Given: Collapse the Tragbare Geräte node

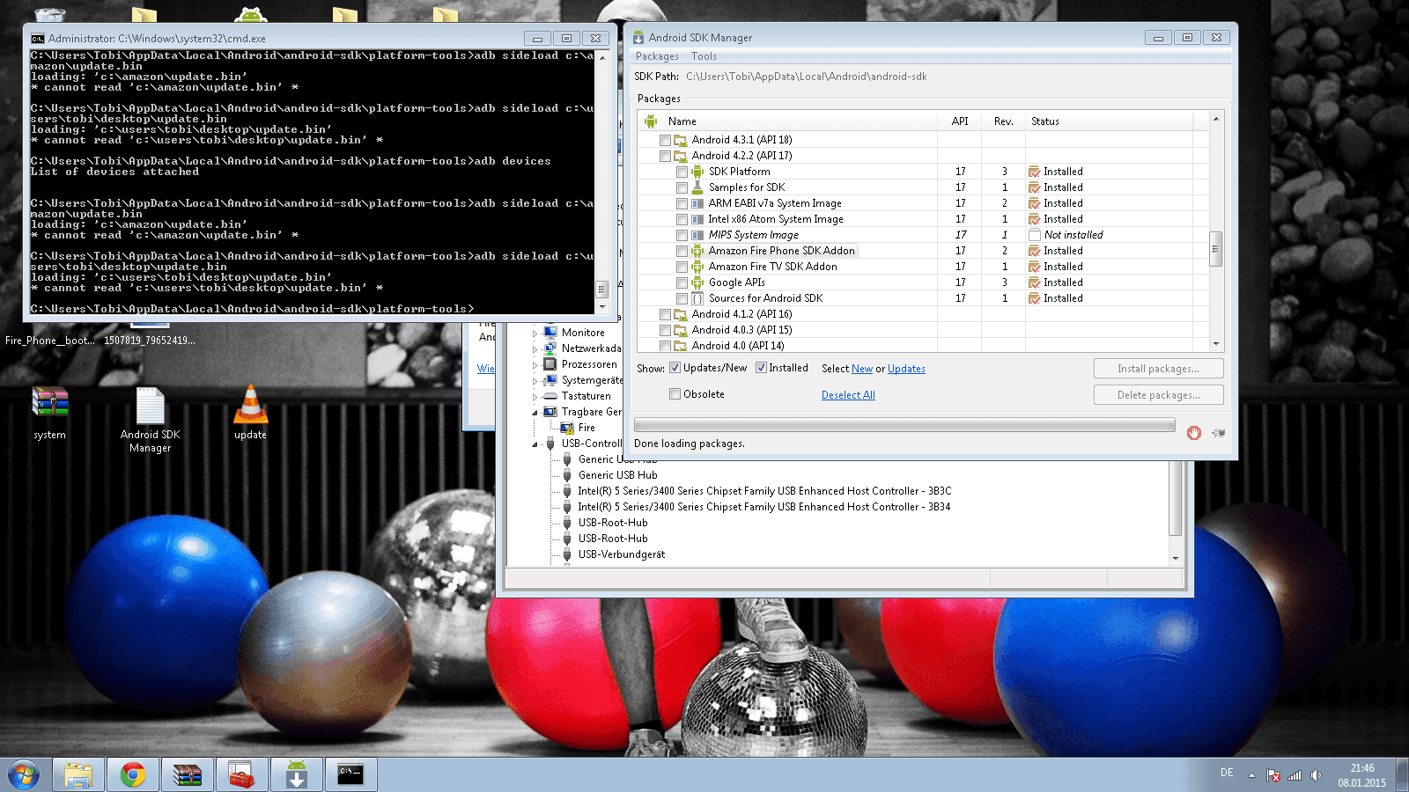Looking at the screenshot, I should [535, 413].
